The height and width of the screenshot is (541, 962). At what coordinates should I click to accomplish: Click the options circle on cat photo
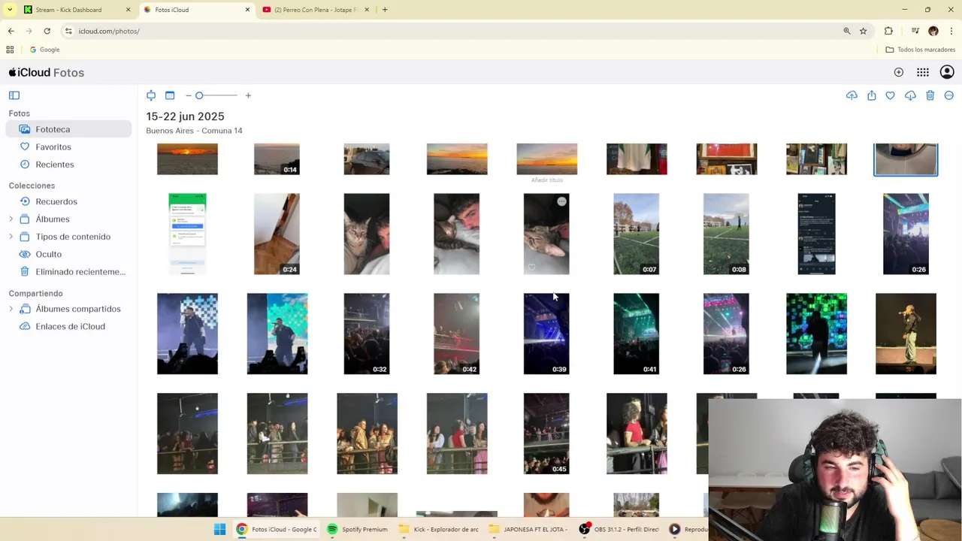click(561, 201)
